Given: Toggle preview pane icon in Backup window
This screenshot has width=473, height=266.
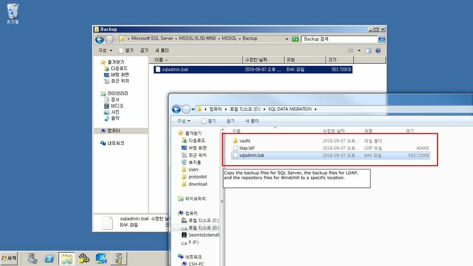Looking at the screenshot, I should [x=368, y=50].
